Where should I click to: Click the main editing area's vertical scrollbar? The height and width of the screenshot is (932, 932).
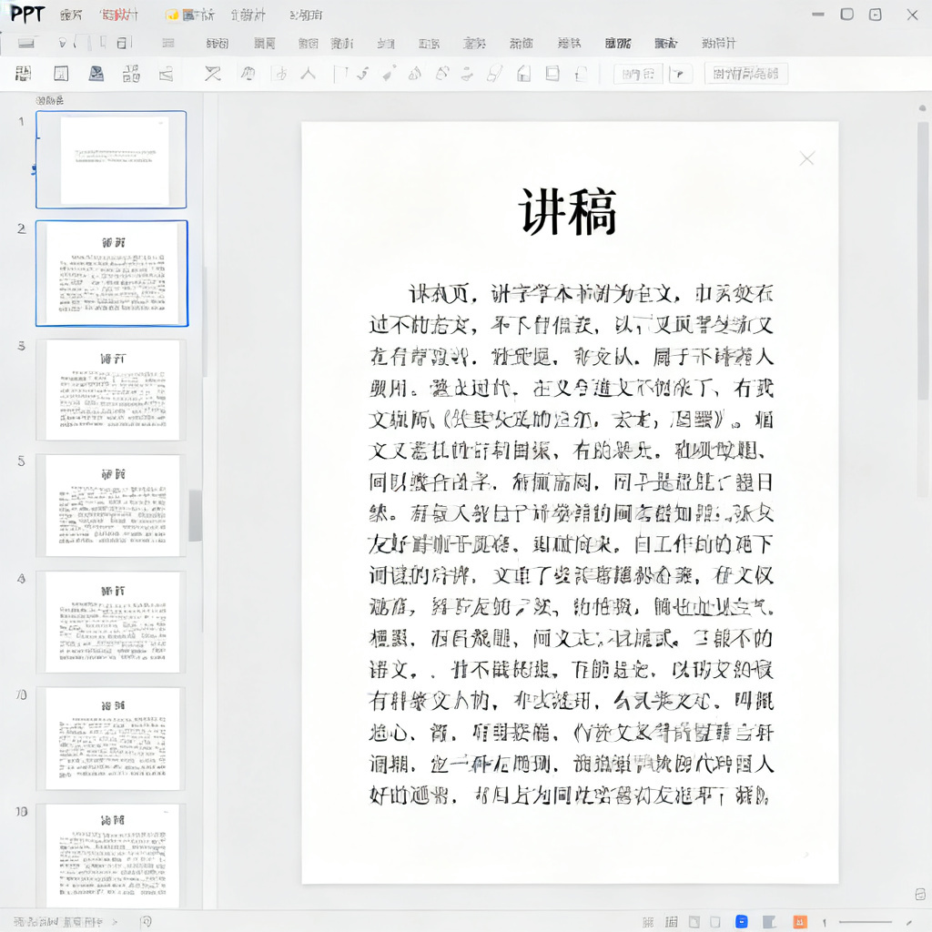point(923,261)
